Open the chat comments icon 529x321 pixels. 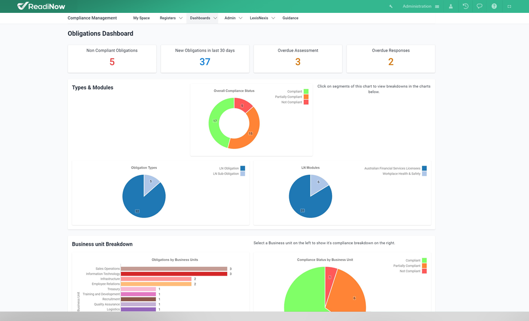click(x=479, y=6)
